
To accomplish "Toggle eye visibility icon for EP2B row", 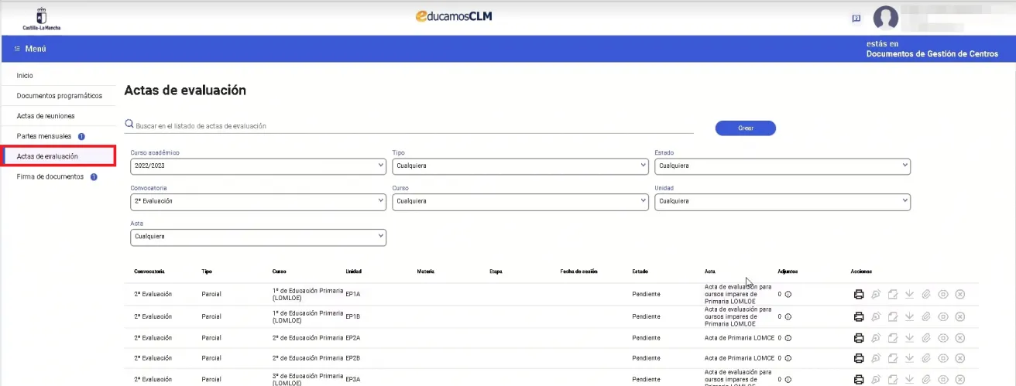I will coord(943,358).
